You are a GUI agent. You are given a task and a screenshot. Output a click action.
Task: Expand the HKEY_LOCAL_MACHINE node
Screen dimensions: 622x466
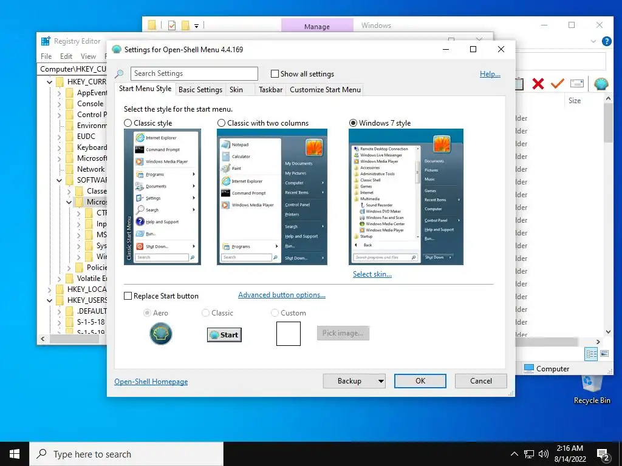pos(50,289)
